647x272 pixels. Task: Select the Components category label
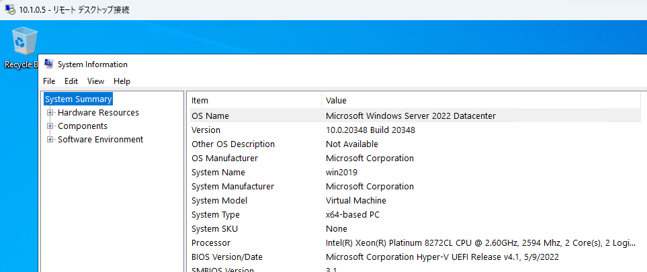point(83,126)
